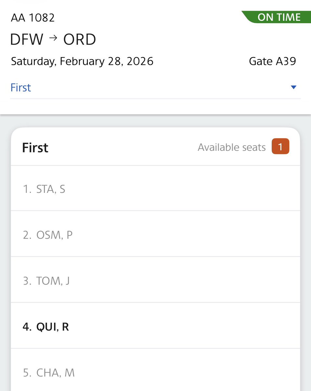Screen dimensions: 311x391
Task: Tap the gray background beside the list card
Action: (x=5, y=254)
